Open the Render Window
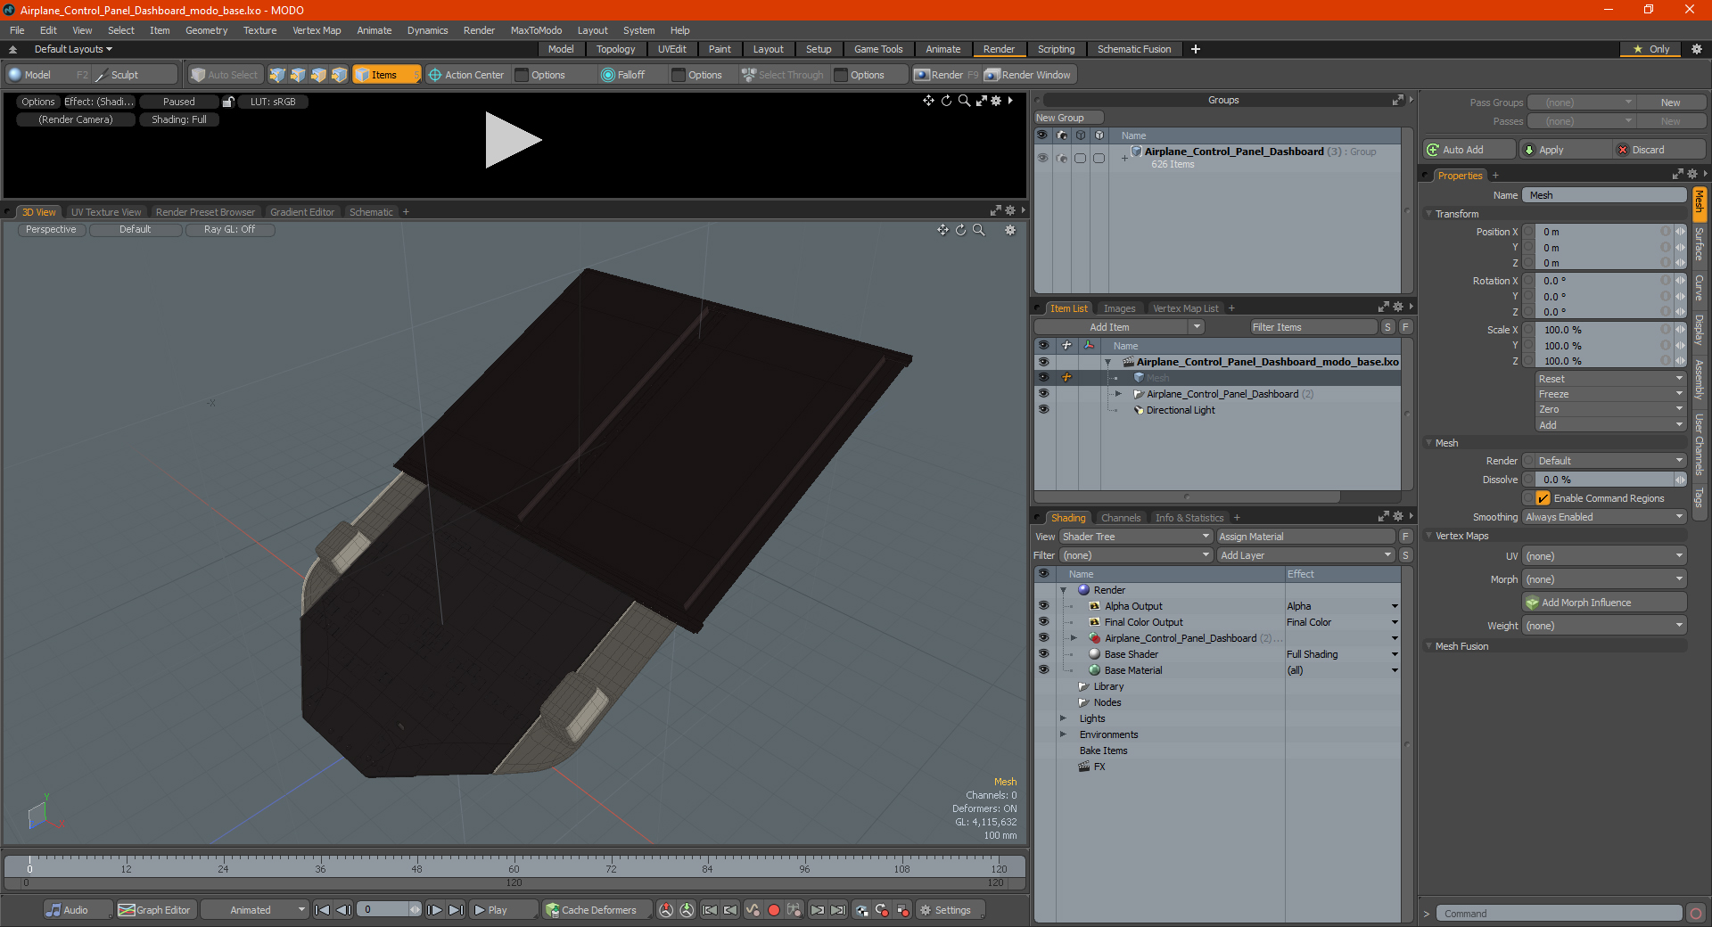1712x927 pixels. tap(1028, 75)
